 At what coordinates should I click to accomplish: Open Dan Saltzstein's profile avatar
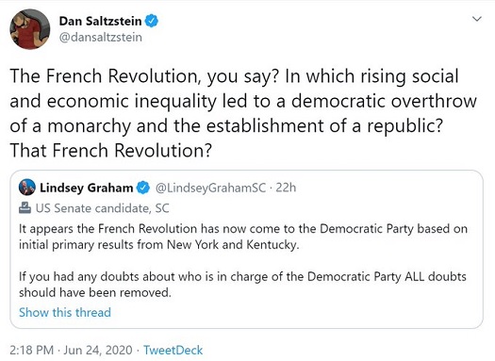point(30,29)
